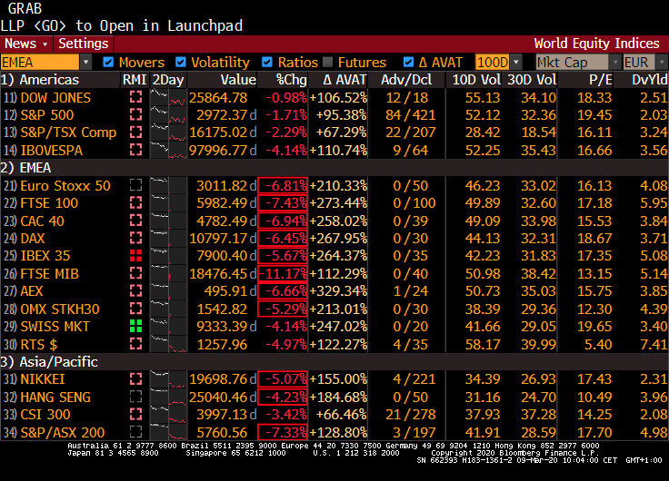Select the HANG SENG P/E value 10.49

594,397
